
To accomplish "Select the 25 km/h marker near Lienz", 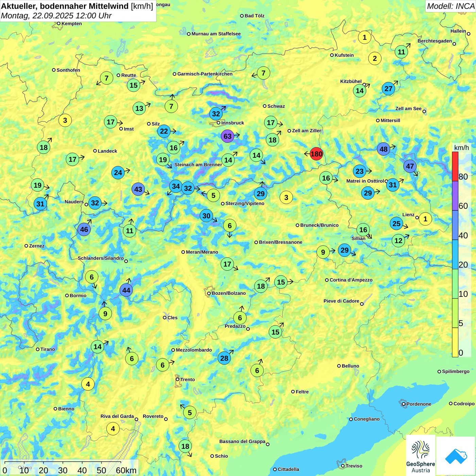I will [396, 223].
